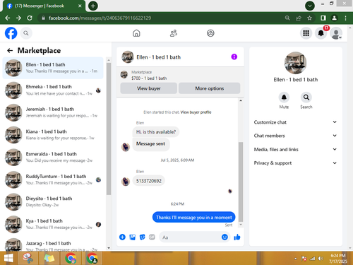Send a thumbs up like

tap(237, 237)
